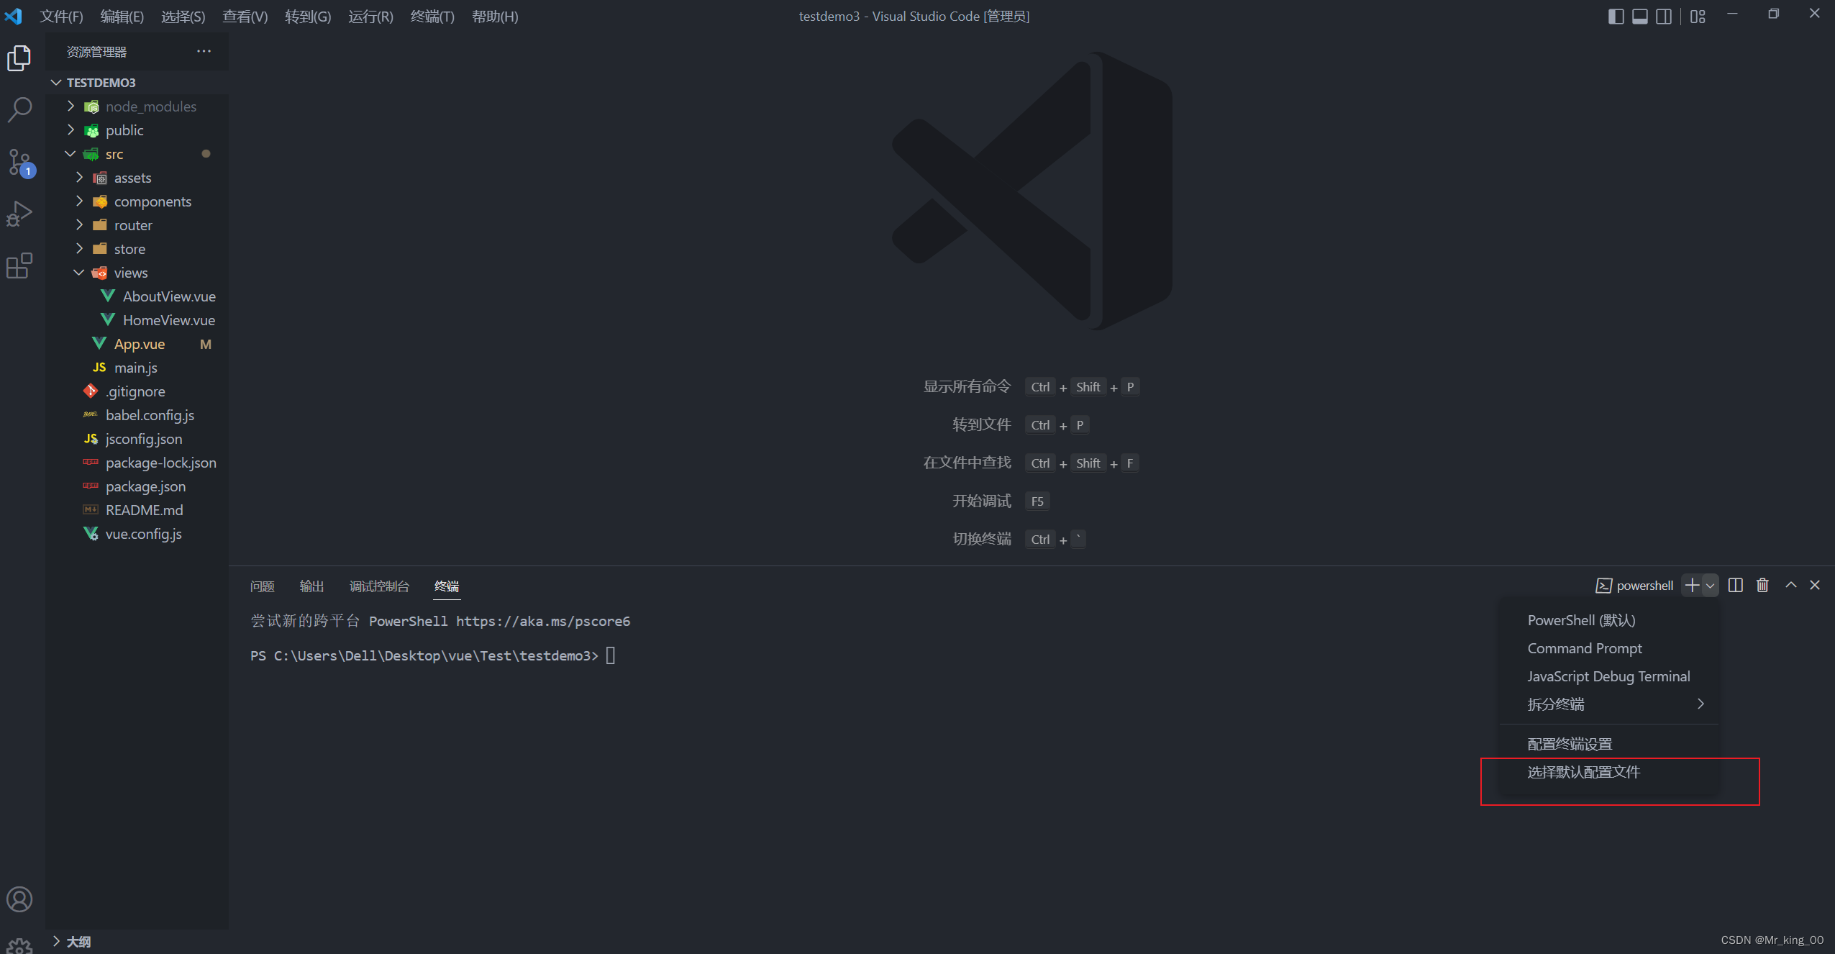Maximize terminal panel with up chevron
The width and height of the screenshot is (1835, 954).
pos(1790,585)
